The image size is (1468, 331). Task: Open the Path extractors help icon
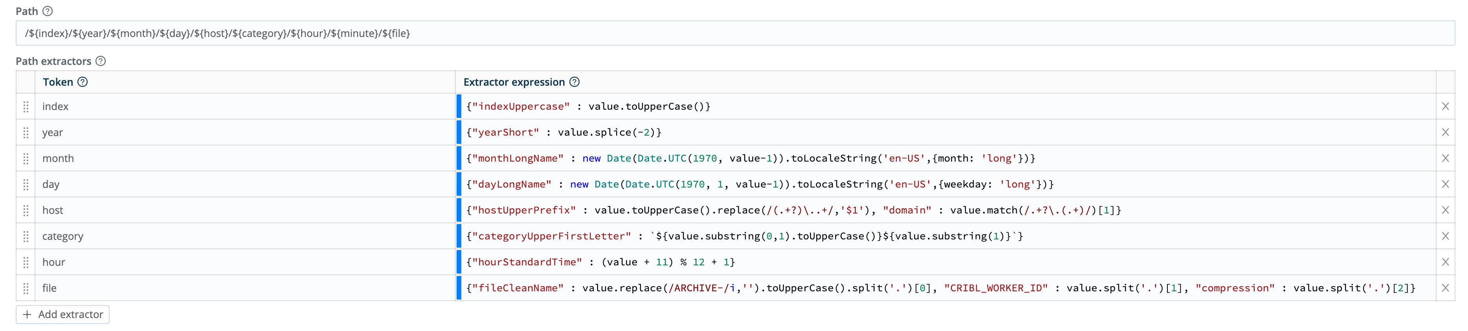click(x=100, y=61)
